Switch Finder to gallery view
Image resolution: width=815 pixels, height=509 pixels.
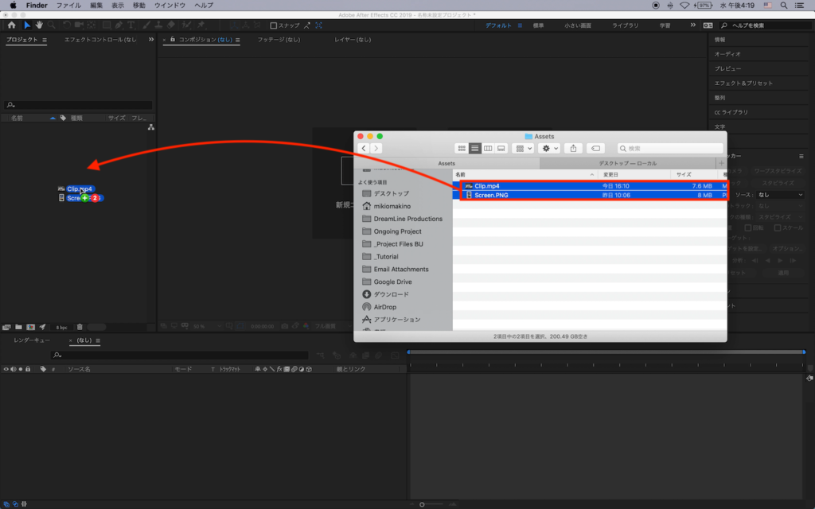point(501,149)
